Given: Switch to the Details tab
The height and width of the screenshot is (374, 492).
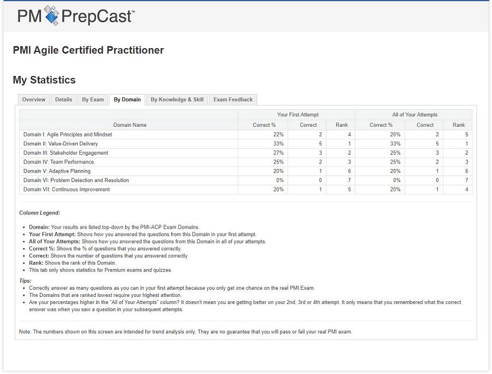Looking at the screenshot, I should (x=63, y=100).
